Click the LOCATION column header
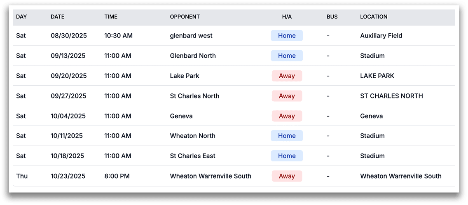Image resolution: width=468 pixels, height=205 pixels. 374,17
